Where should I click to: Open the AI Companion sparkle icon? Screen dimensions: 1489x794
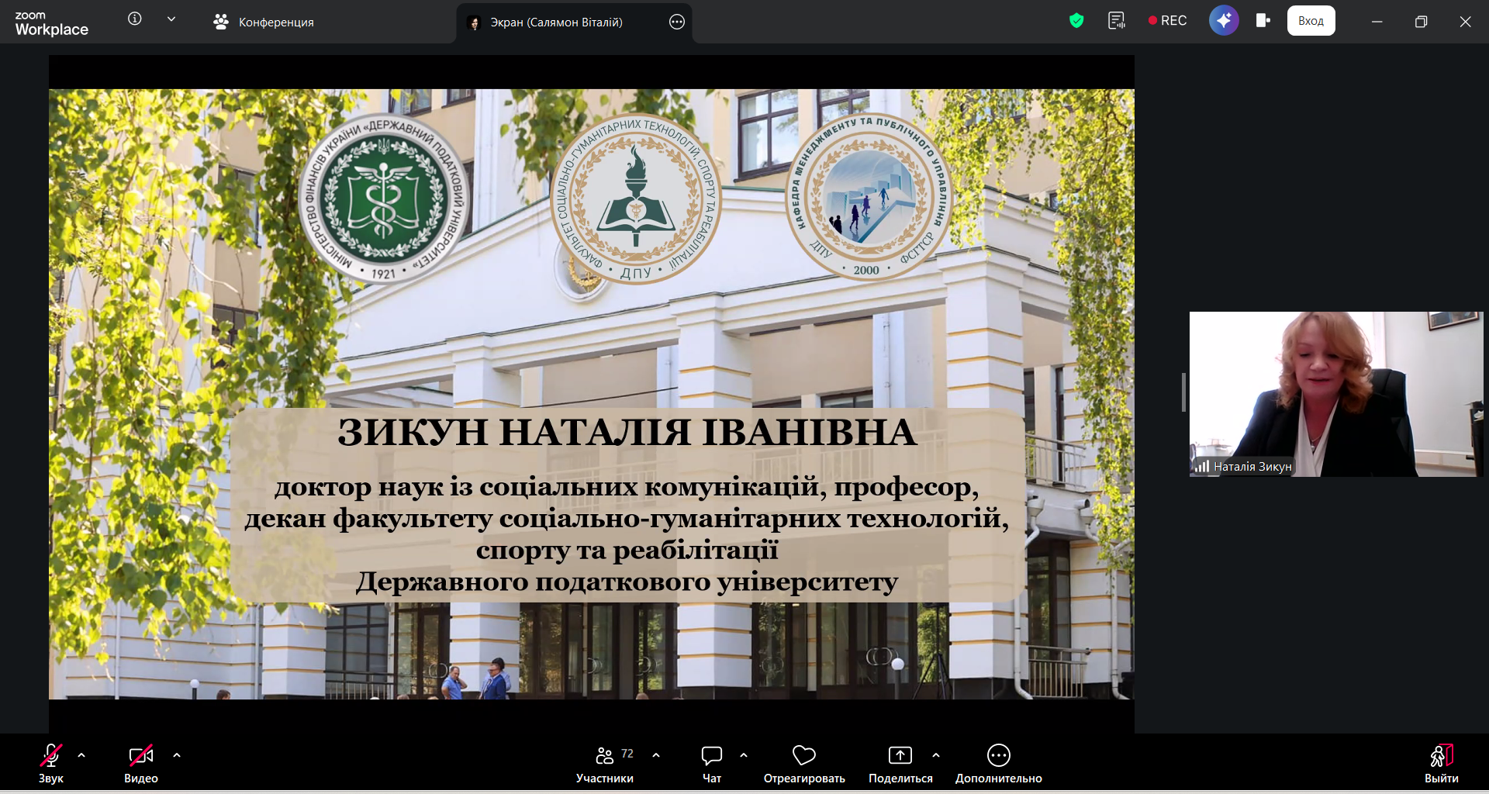[x=1224, y=21]
